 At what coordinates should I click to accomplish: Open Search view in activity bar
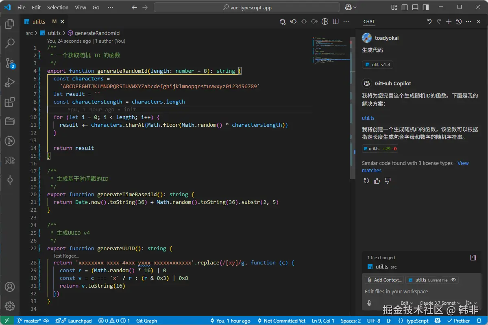coord(10,43)
